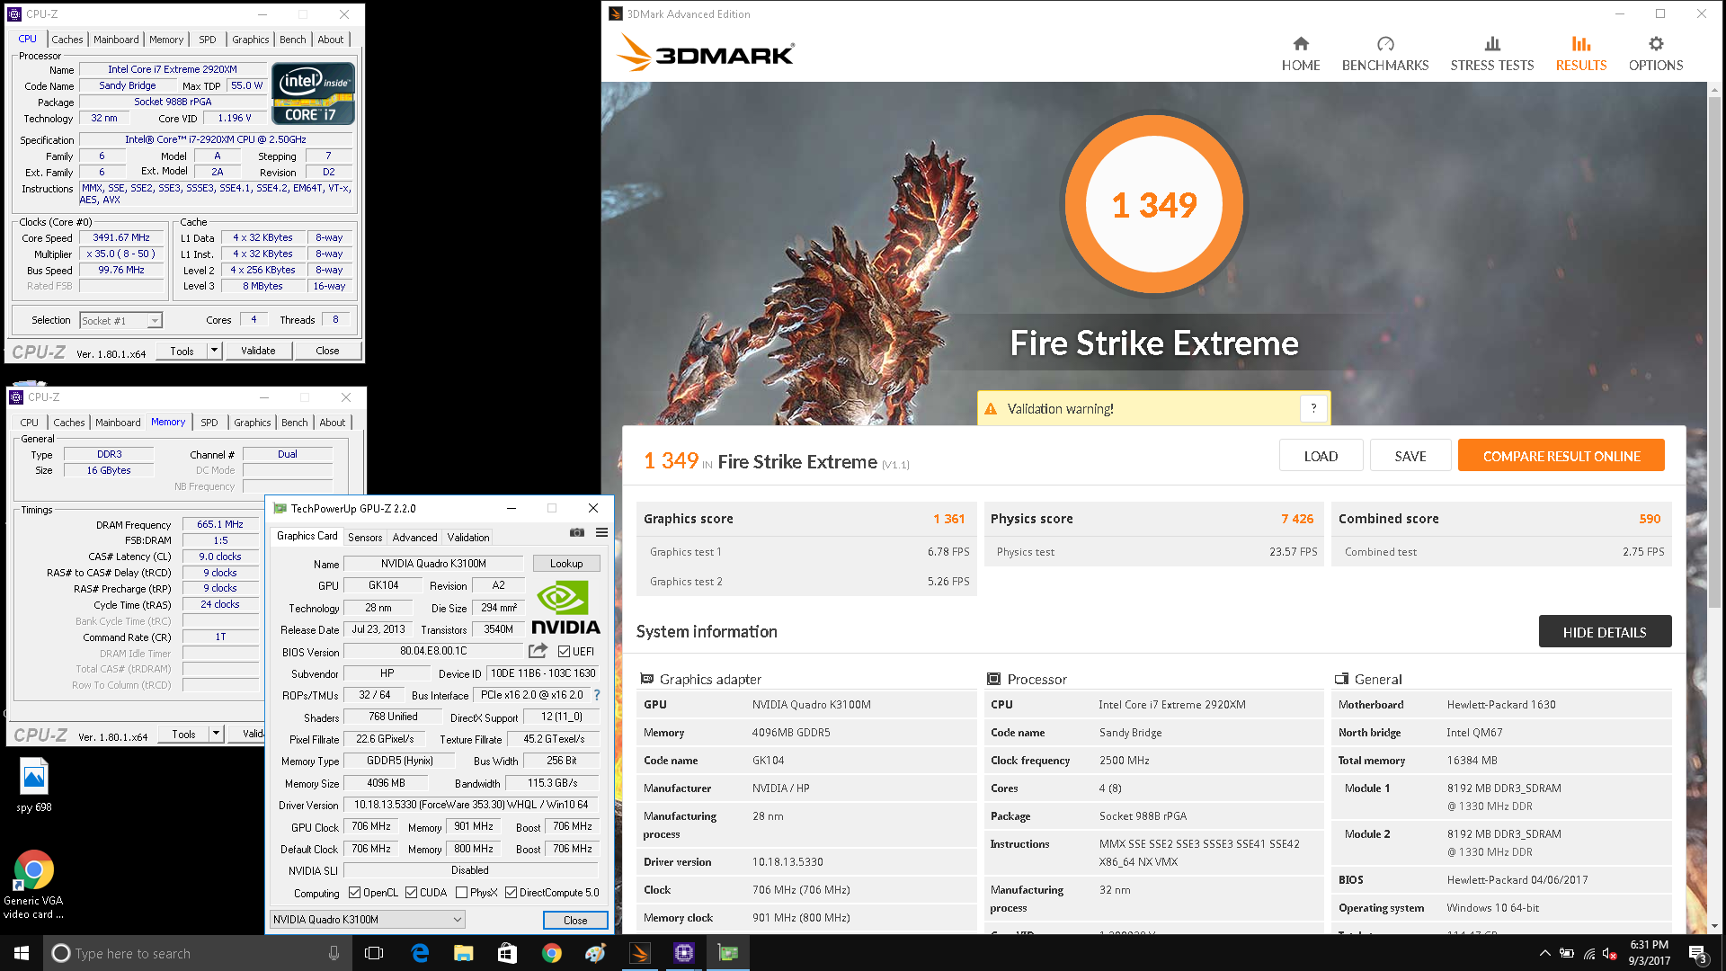
Task: Open the GPU-Z hamburger menu
Action: click(601, 532)
